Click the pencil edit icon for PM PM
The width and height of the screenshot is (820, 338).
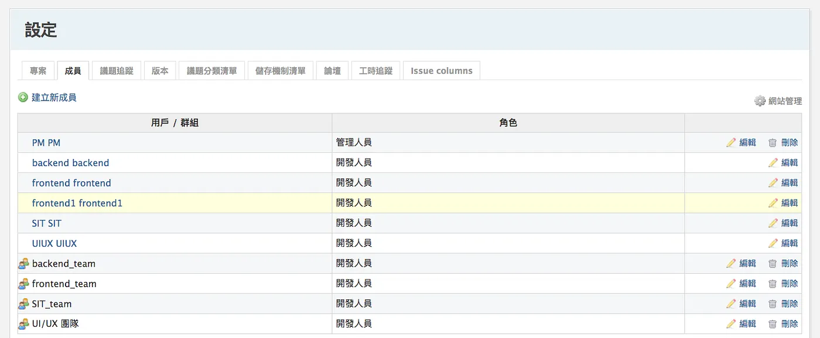pos(731,142)
